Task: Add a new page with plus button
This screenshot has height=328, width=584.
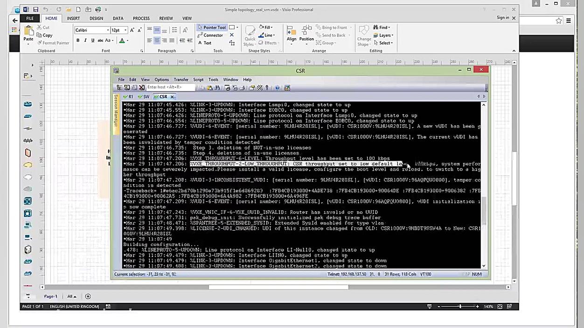Action: point(88,296)
